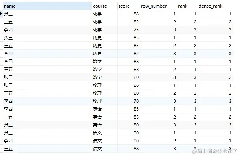This screenshot has width=239, height=156.
Task: Click score 88 for 王五 语文
Action: click(128, 149)
